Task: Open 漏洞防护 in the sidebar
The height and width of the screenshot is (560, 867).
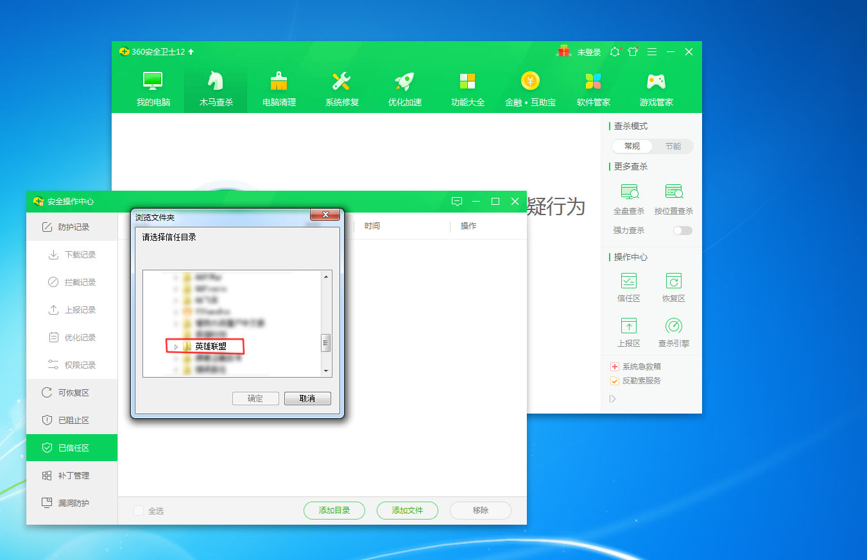Action: point(72,503)
